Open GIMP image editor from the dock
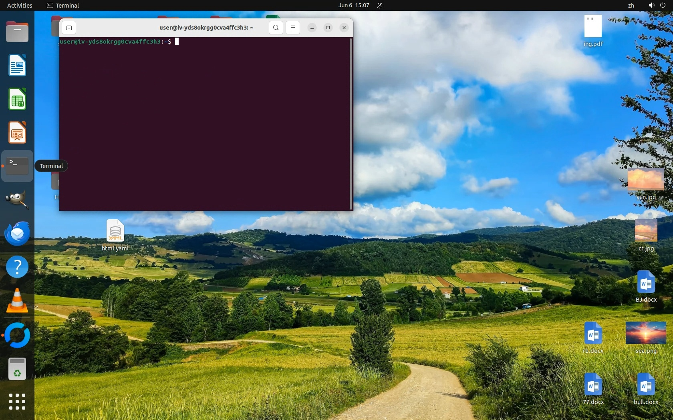673x420 pixels. [17, 200]
